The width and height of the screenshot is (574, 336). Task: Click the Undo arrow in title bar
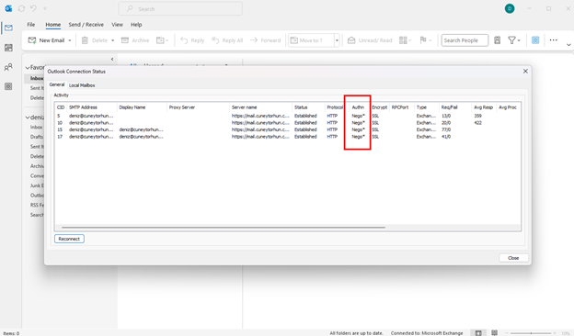click(x=33, y=8)
